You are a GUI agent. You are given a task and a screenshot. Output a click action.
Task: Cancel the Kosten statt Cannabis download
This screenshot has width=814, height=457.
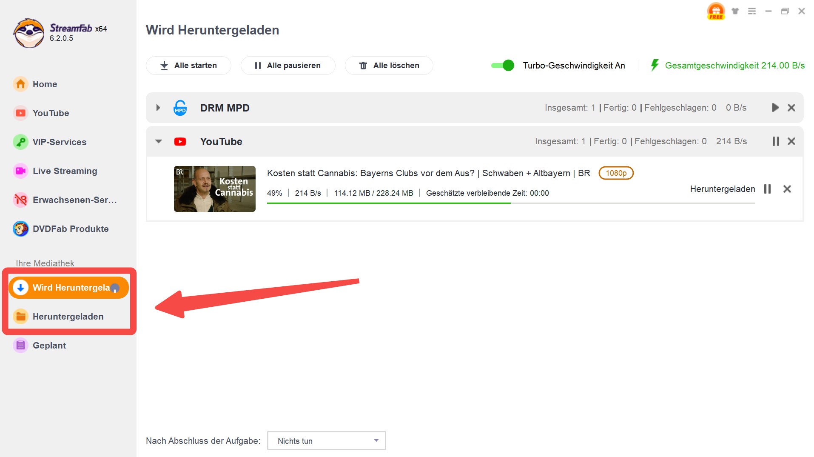click(x=787, y=189)
